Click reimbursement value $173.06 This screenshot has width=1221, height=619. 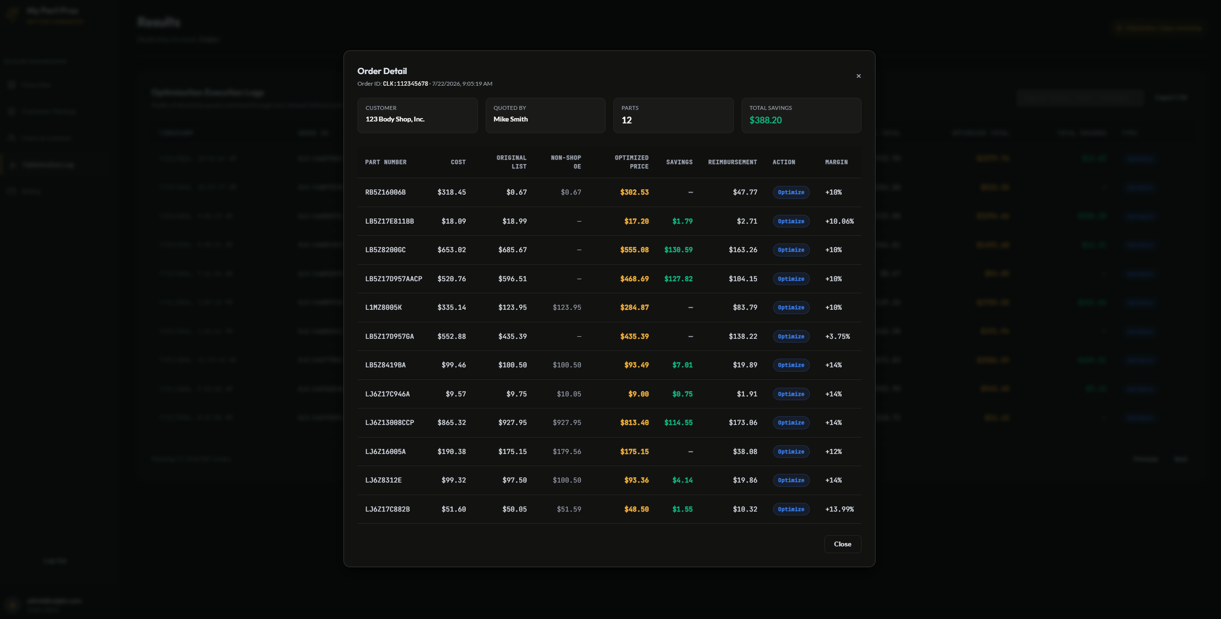(743, 423)
